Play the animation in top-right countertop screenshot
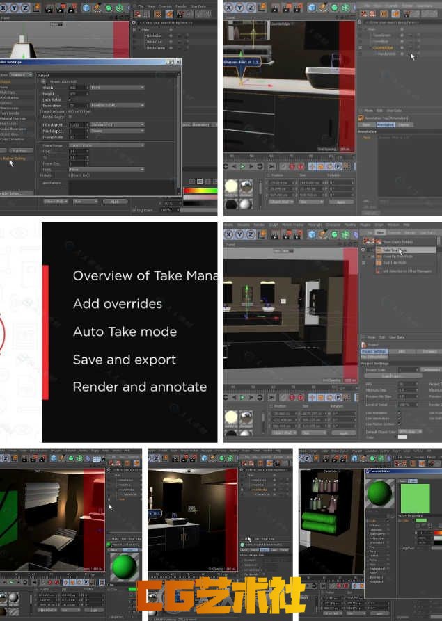The image size is (442, 621). point(242,167)
